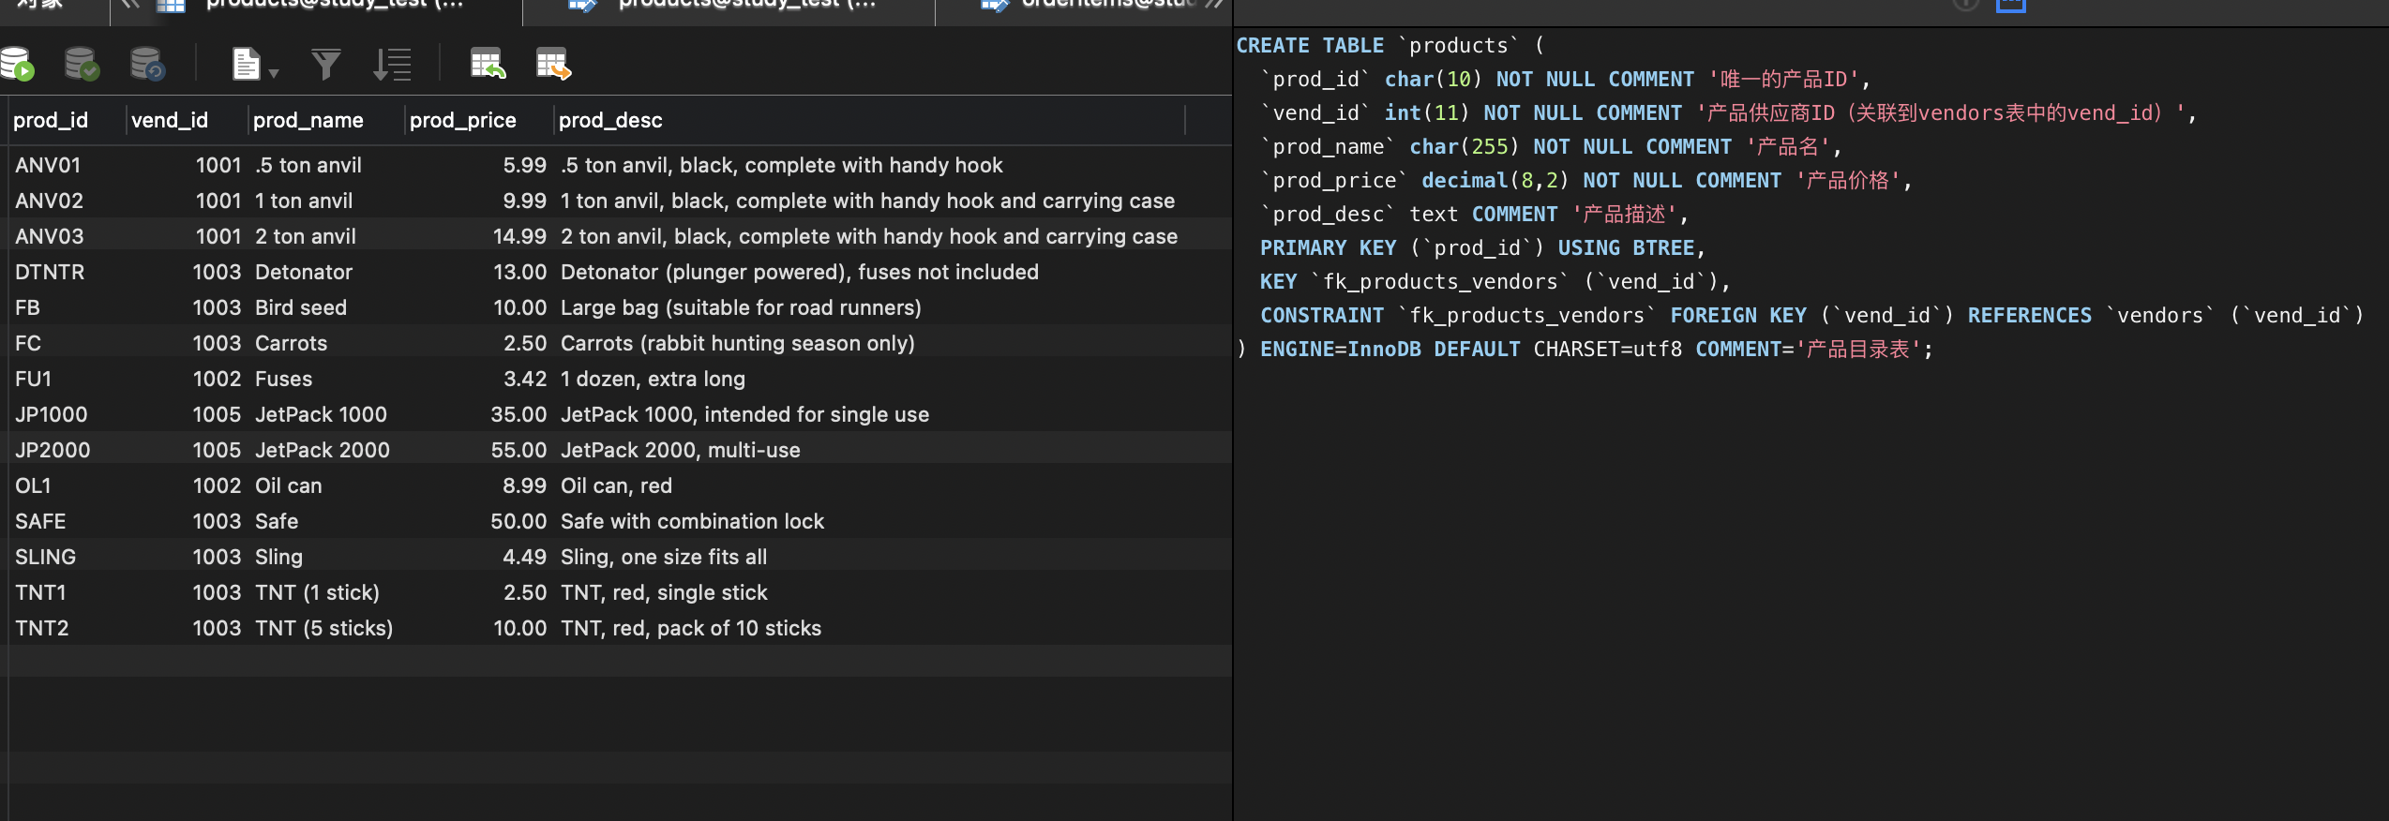Click the prod_name column header
The width and height of the screenshot is (2389, 821).
[x=308, y=120]
